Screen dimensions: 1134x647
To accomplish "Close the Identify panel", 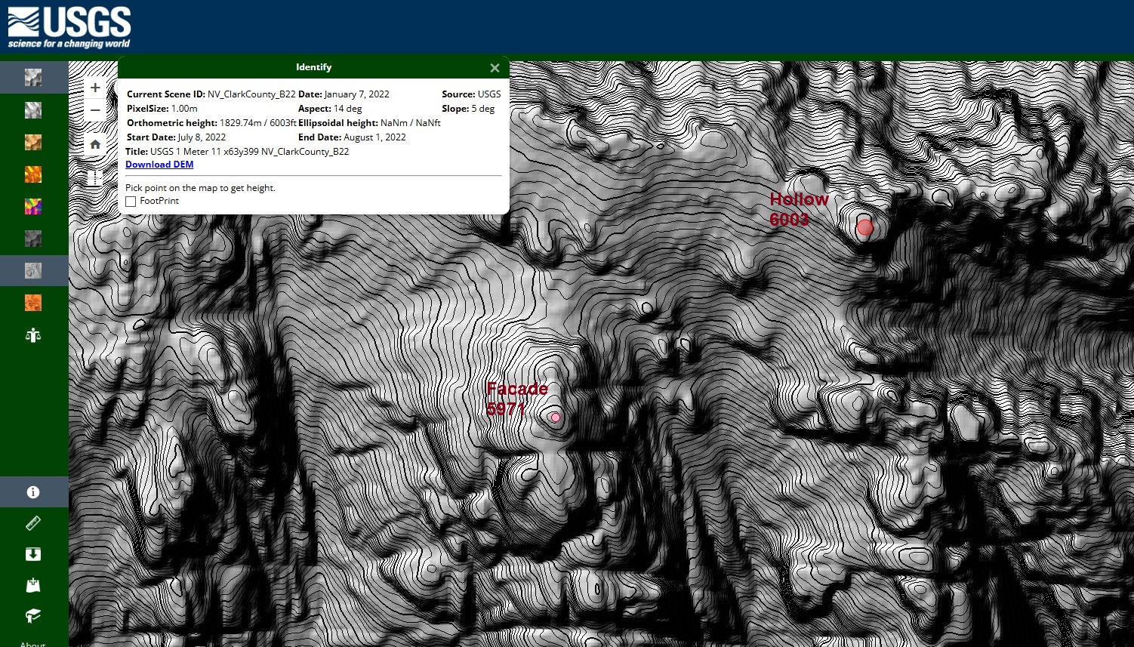I will (x=495, y=68).
